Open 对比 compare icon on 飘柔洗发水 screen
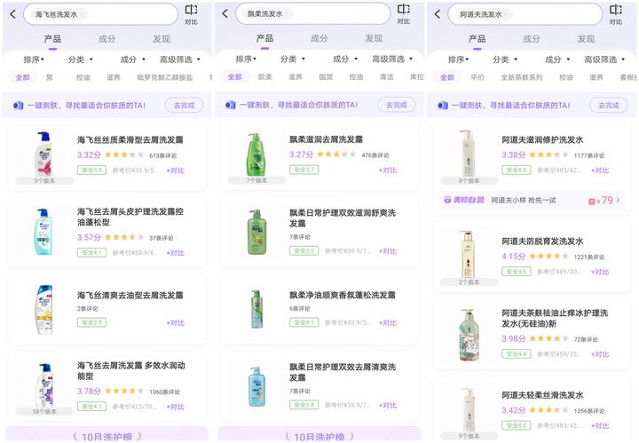This screenshot has height=443, width=639. coord(404,13)
